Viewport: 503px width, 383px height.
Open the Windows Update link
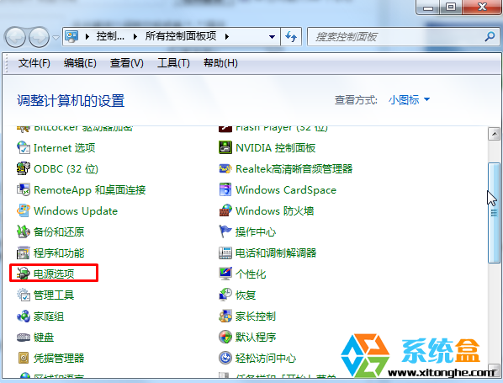[76, 211]
